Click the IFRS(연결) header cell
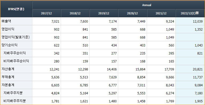 click(x=16, y=9)
